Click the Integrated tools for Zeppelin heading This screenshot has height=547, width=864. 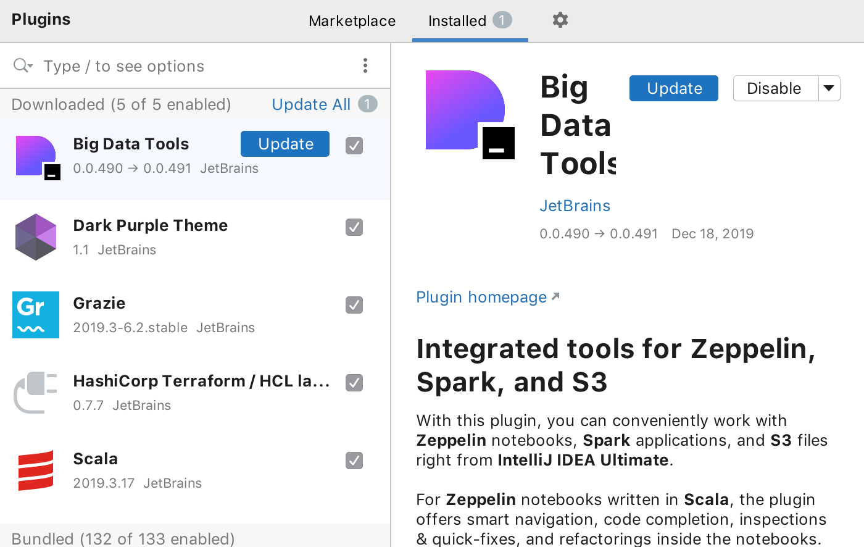pyautogui.click(x=616, y=365)
